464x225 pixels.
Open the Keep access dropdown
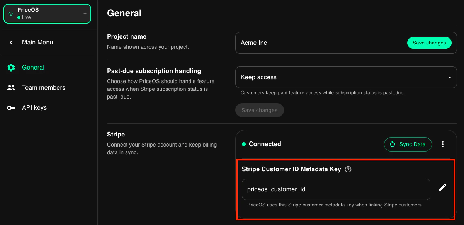coord(346,77)
